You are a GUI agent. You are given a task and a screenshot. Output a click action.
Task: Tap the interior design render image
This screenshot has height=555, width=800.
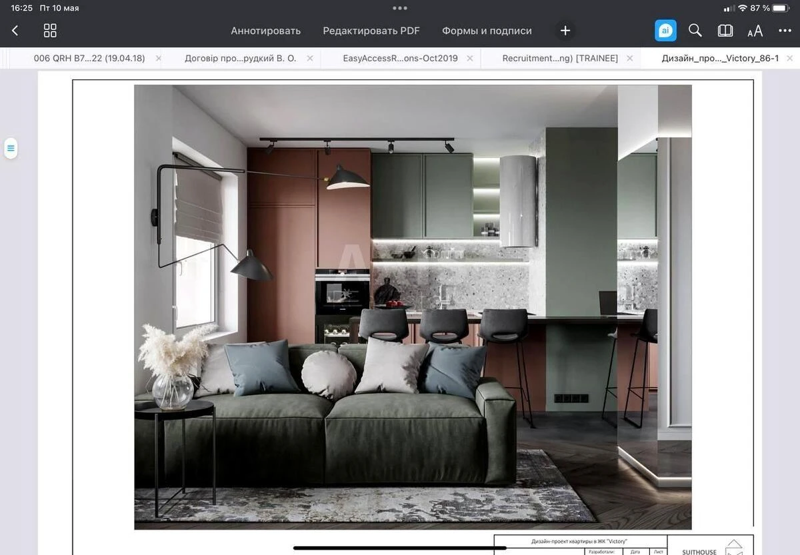[x=413, y=306]
